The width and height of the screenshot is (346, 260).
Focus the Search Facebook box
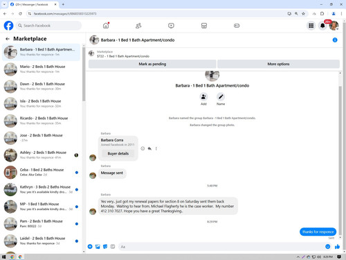[x=49, y=26]
